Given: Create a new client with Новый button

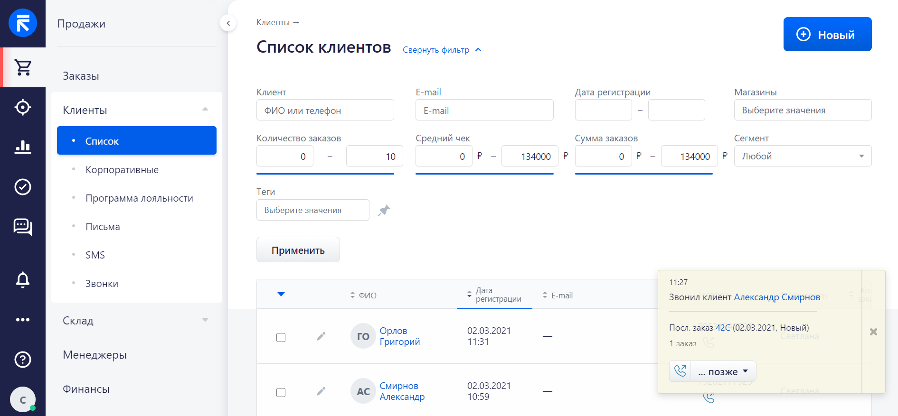Looking at the screenshot, I should pos(827,34).
